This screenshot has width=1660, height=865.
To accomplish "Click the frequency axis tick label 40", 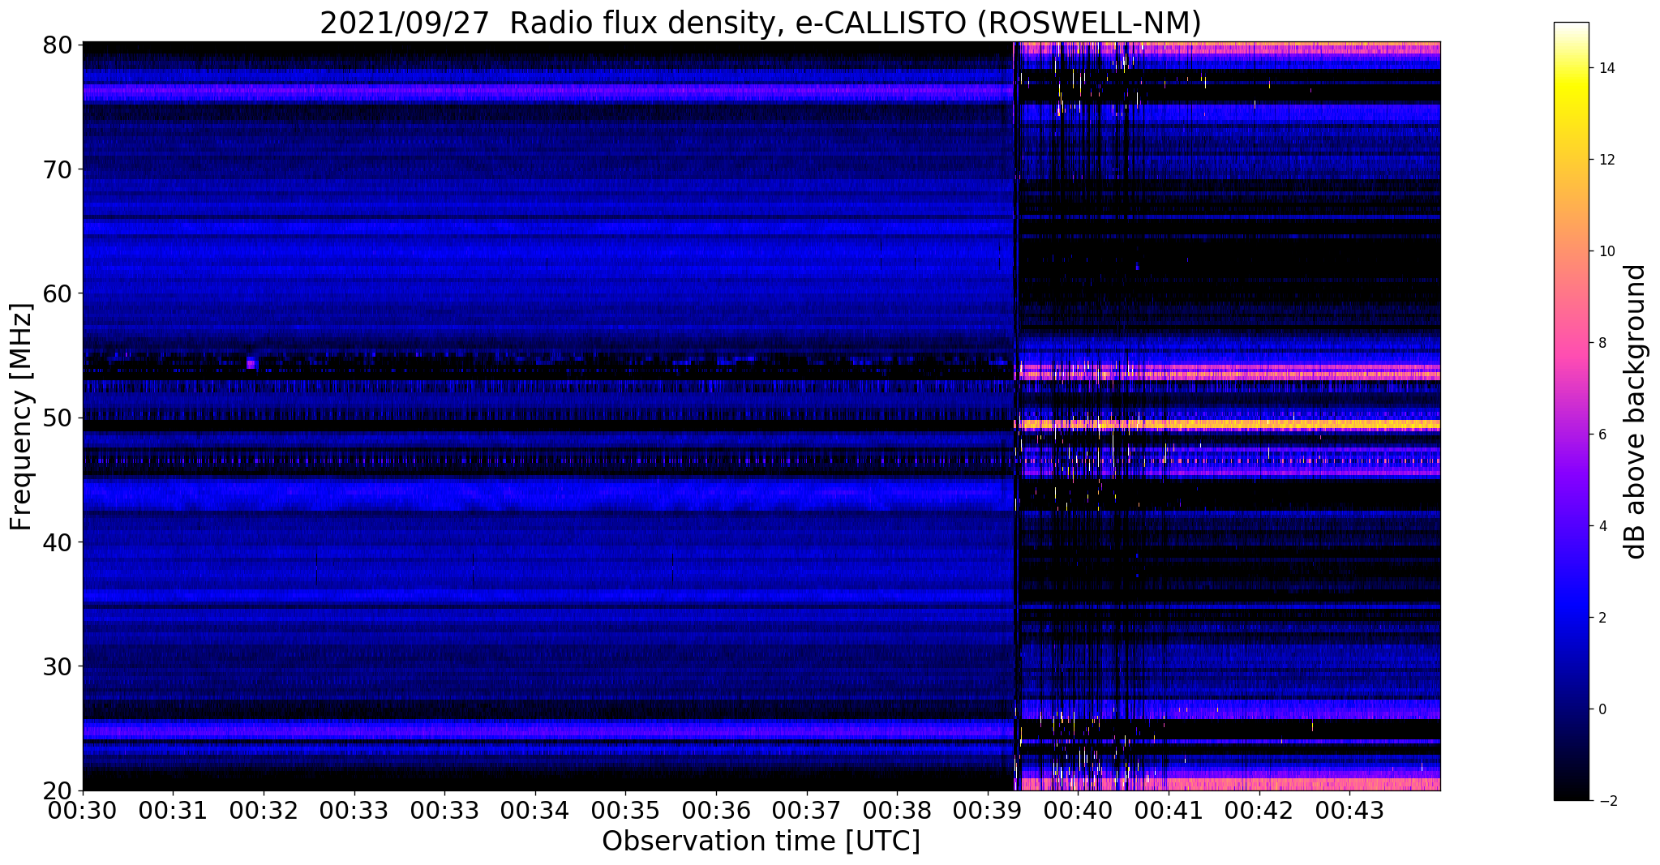I will pyautogui.click(x=56, y=542).
